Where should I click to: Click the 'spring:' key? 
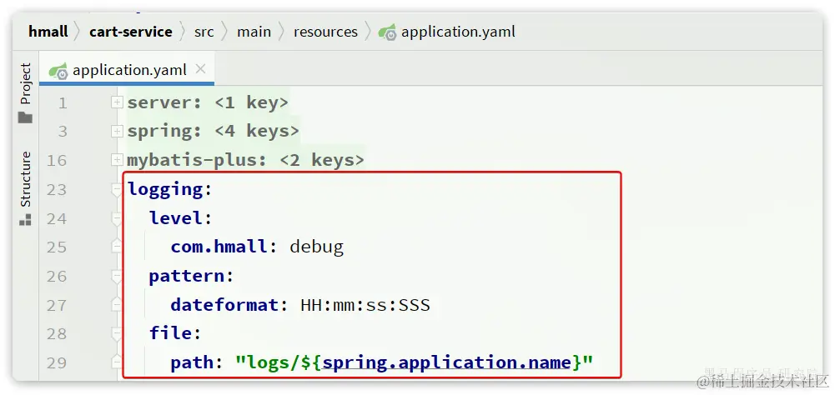(164, 131)
